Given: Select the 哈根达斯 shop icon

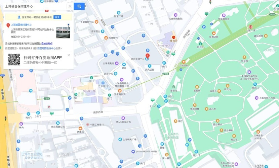Looking at the screenshot, I should point(214,33).
